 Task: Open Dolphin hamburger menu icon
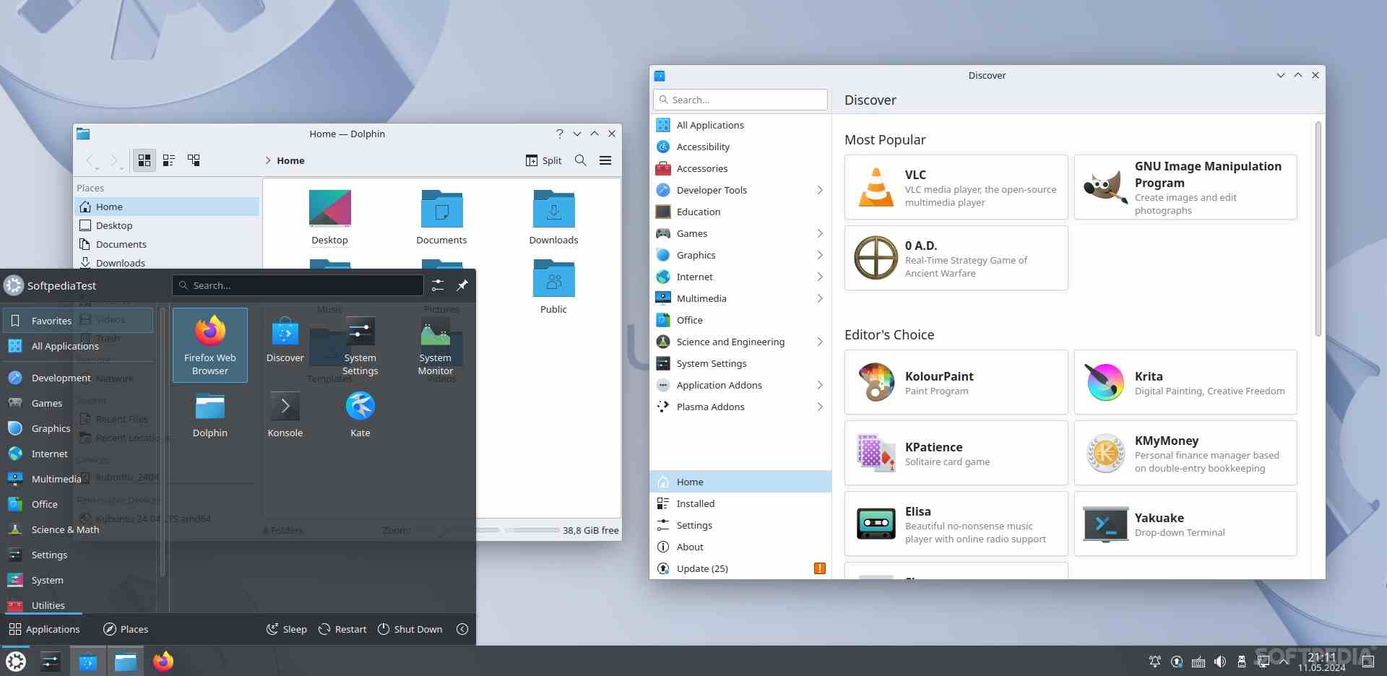pyautogui.click(x=605, y=160)
